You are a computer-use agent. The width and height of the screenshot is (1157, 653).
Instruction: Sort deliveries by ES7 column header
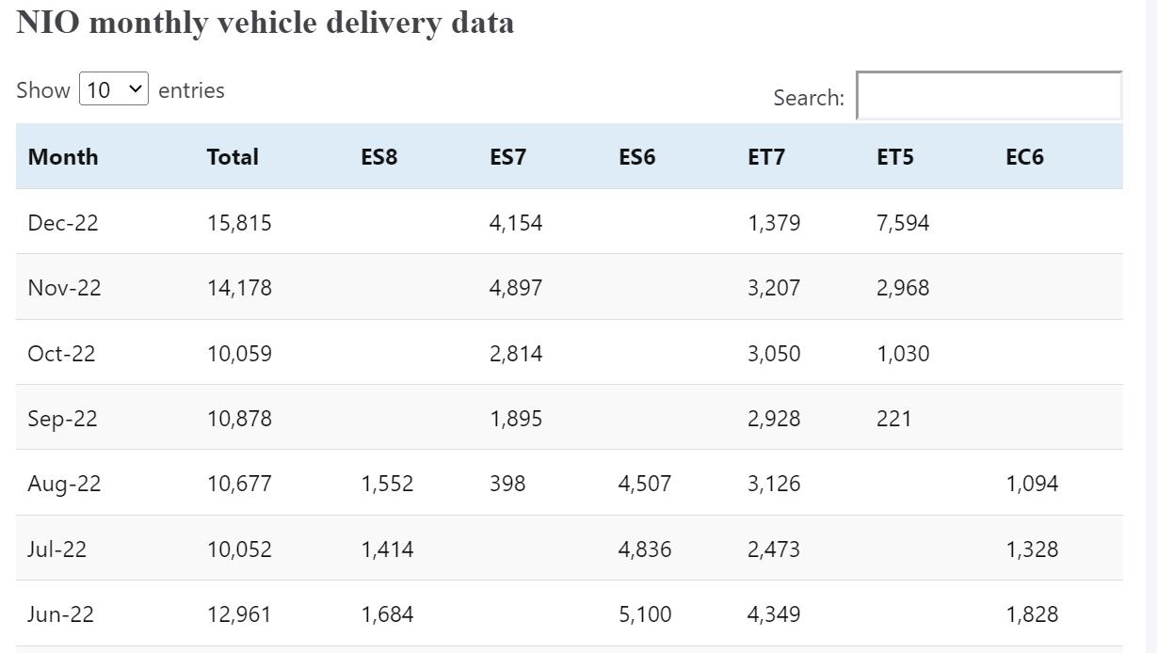pos(508,157)
